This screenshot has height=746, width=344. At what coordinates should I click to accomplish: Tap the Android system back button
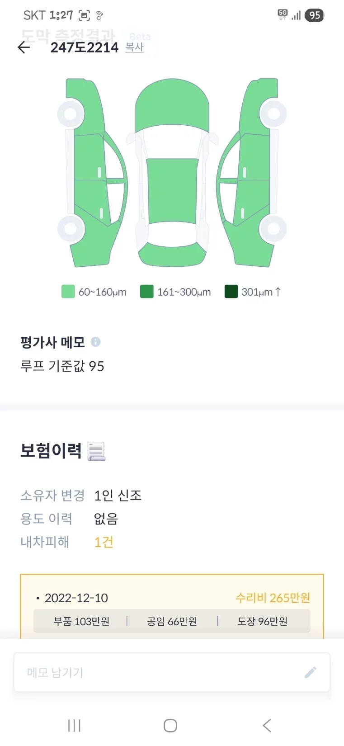267,726
